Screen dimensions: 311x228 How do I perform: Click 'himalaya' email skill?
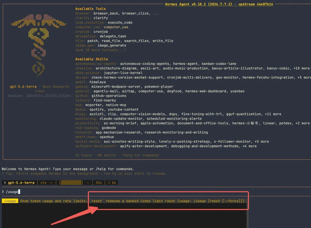(x=98, y=82)
